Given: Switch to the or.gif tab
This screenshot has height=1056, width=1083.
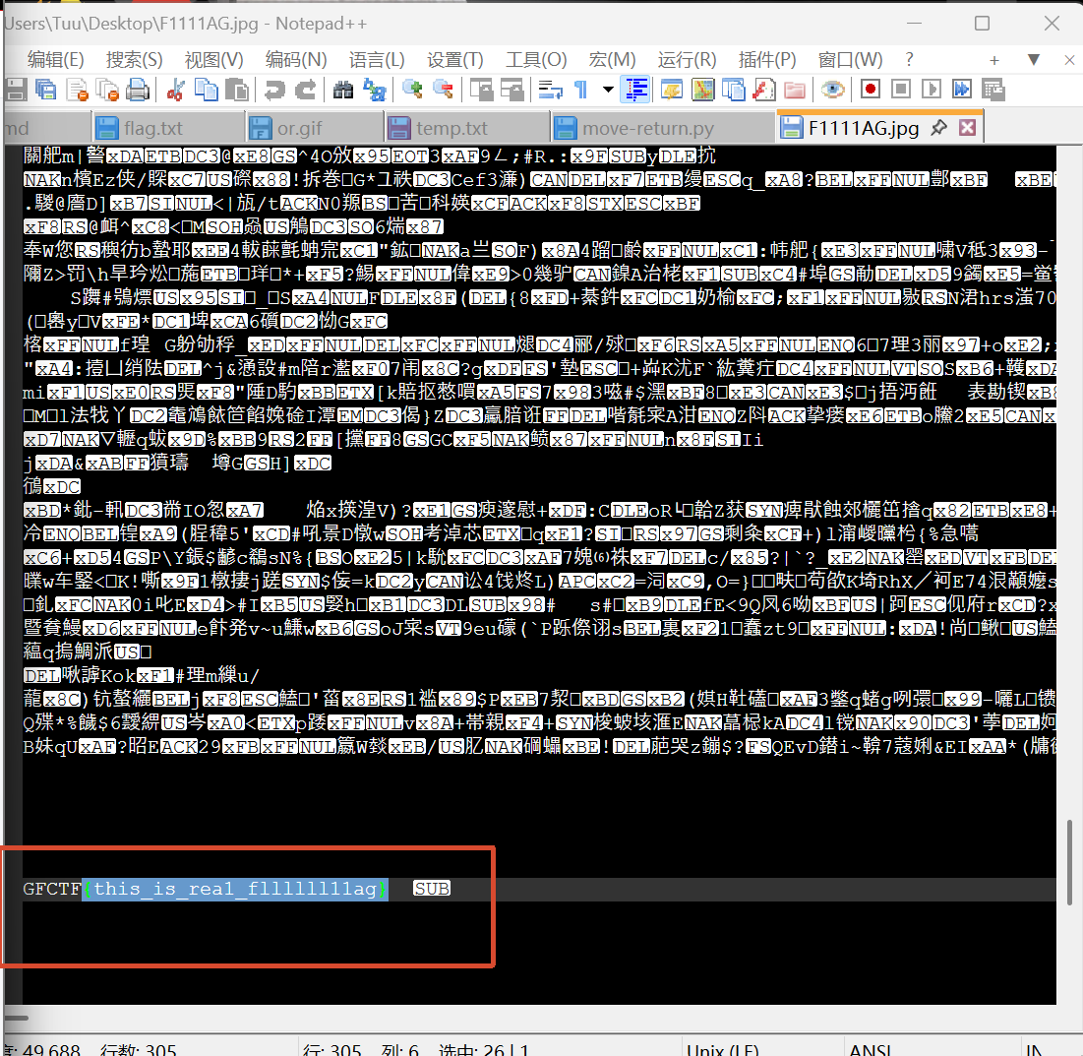Looking at the screenshot, I should pyautogui.click(x=314, y=128).
